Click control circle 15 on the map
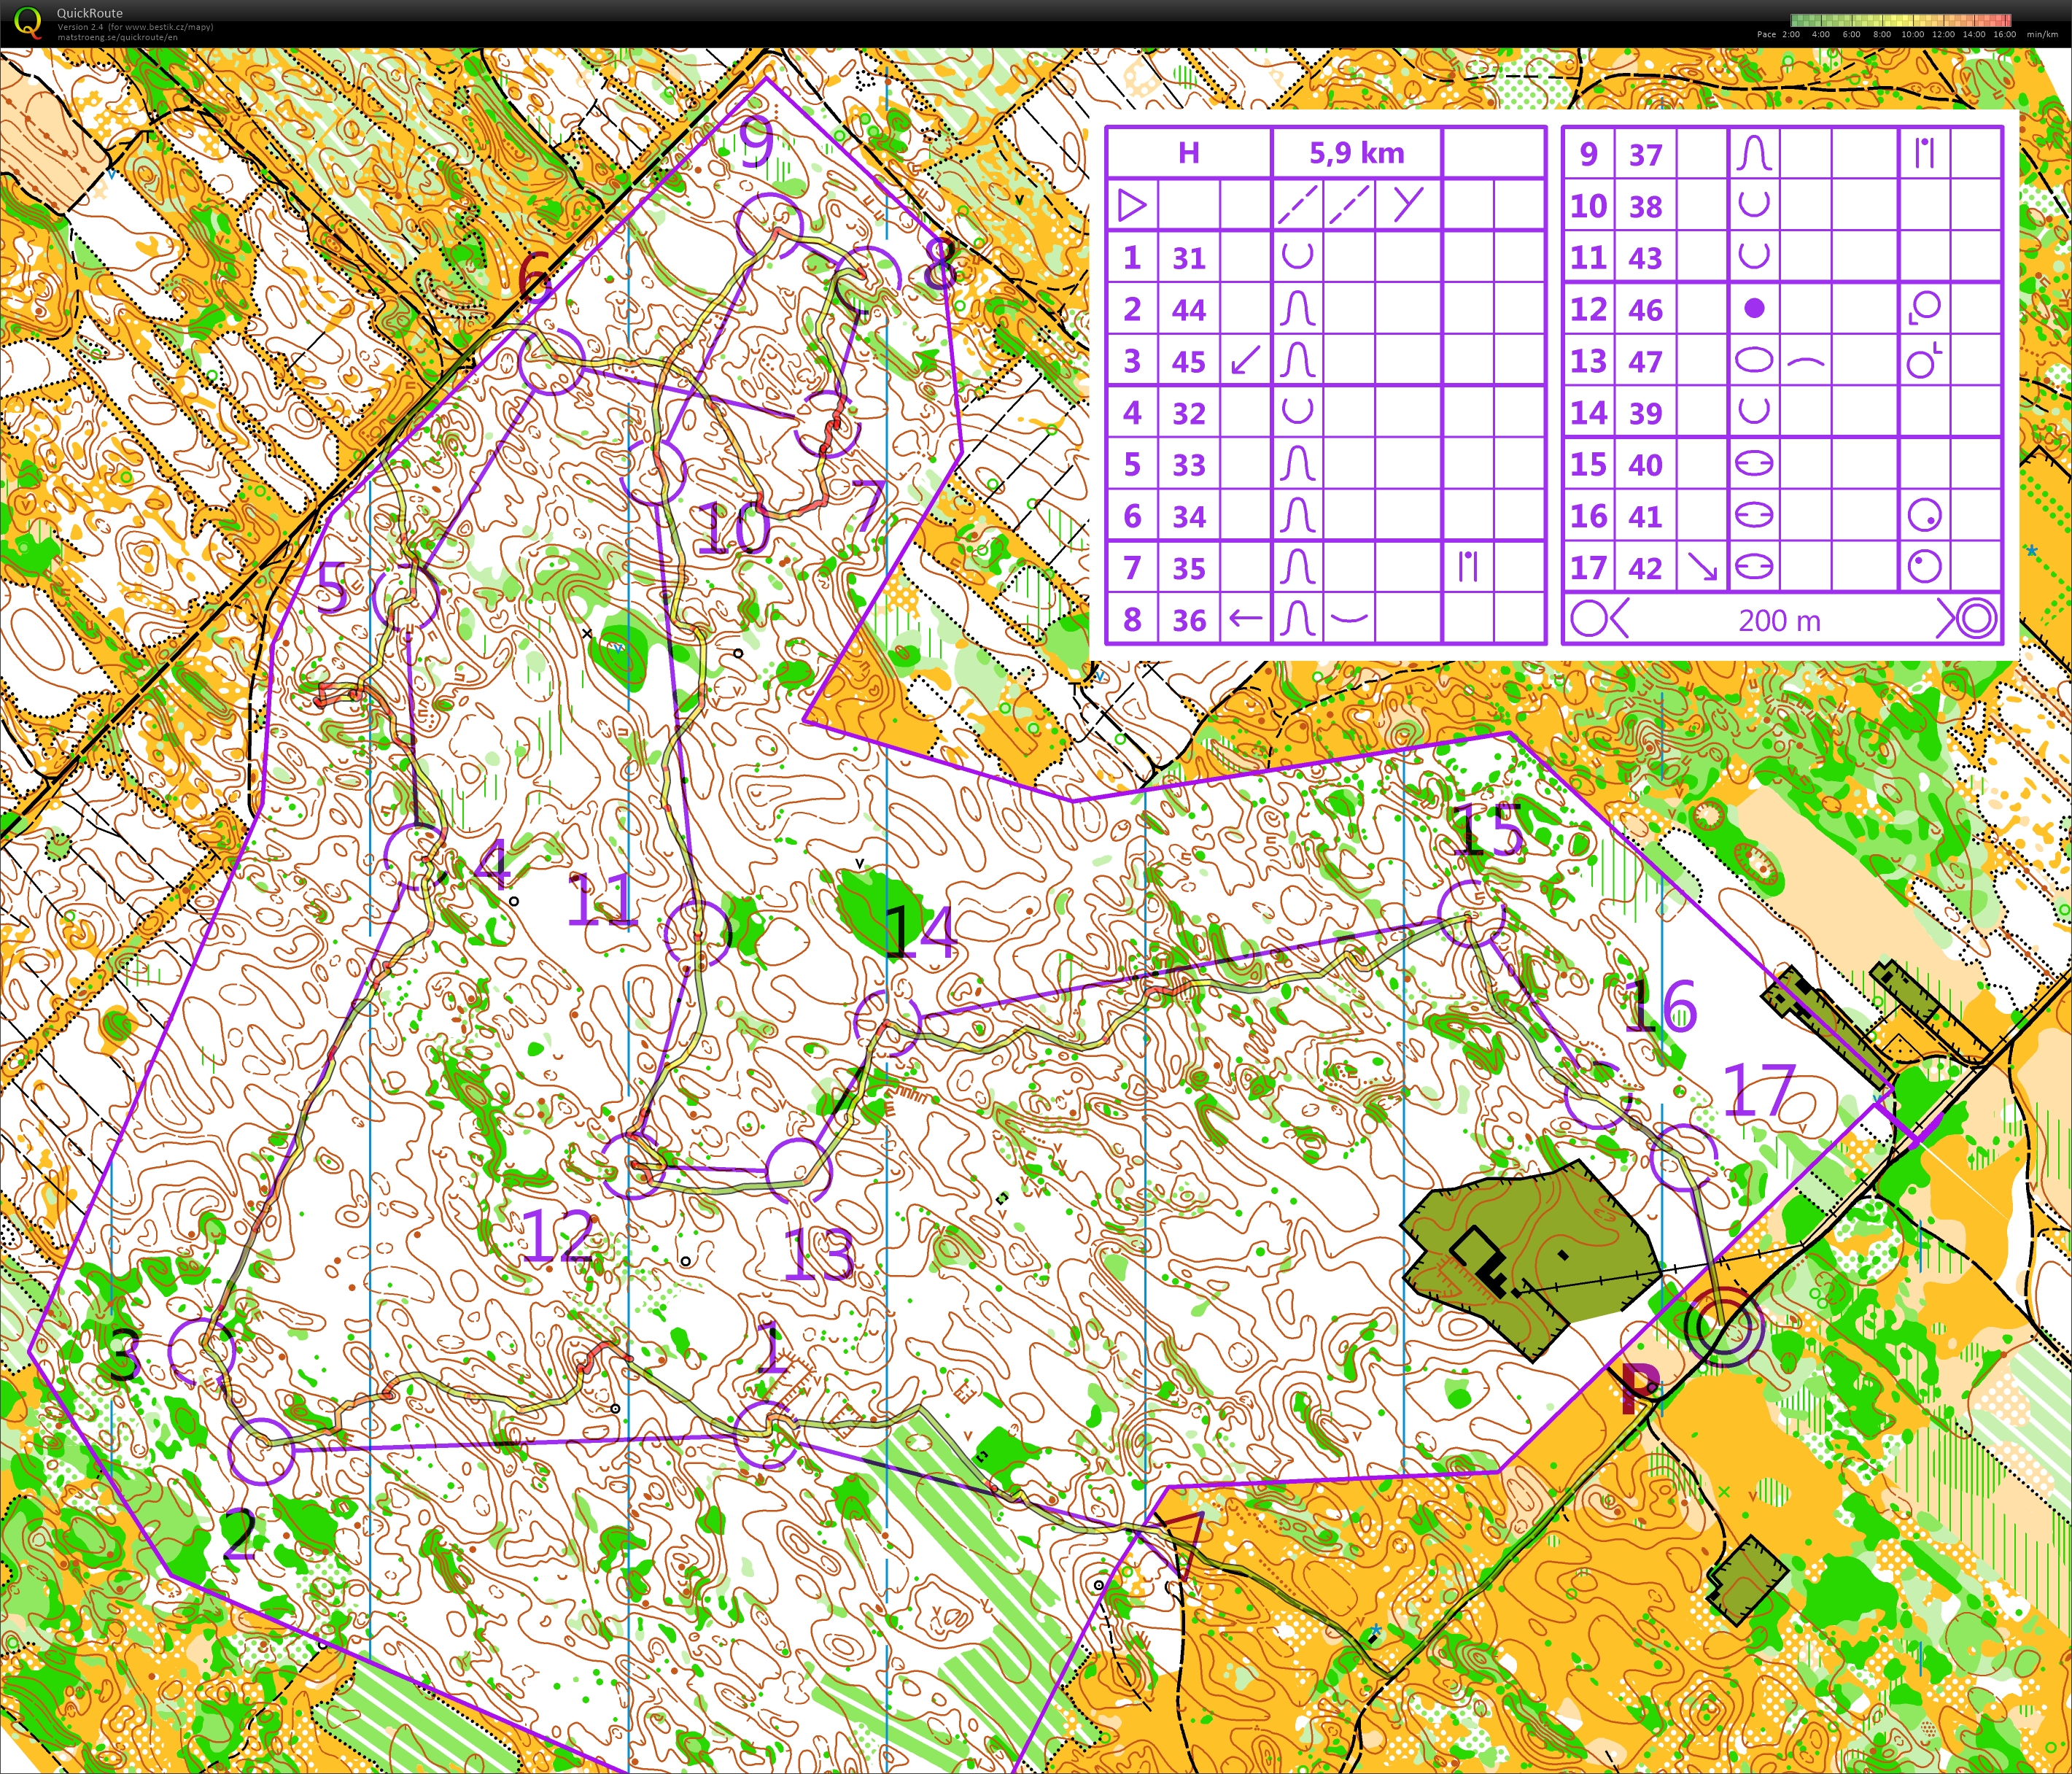 click(1470, 913)
